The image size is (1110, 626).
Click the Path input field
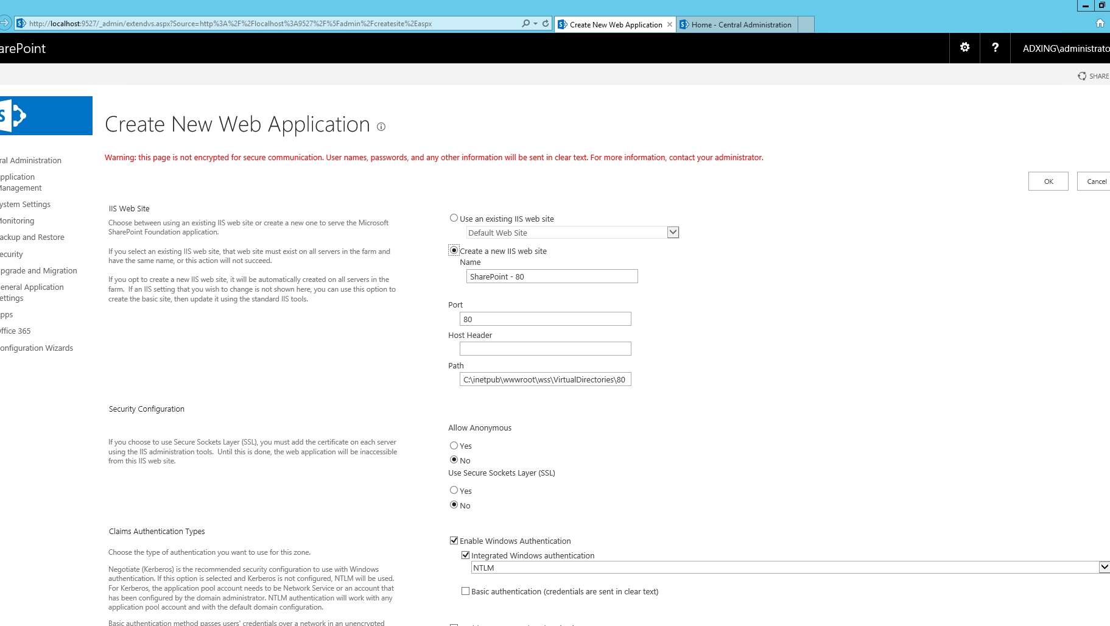pyautogui.click(x=546, y=379)
